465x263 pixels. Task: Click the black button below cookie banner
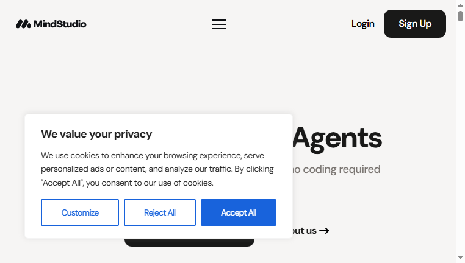point(189,242)
